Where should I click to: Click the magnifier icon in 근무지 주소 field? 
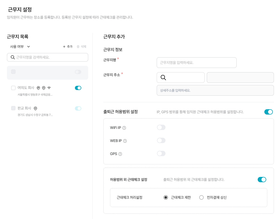[163, 78]
